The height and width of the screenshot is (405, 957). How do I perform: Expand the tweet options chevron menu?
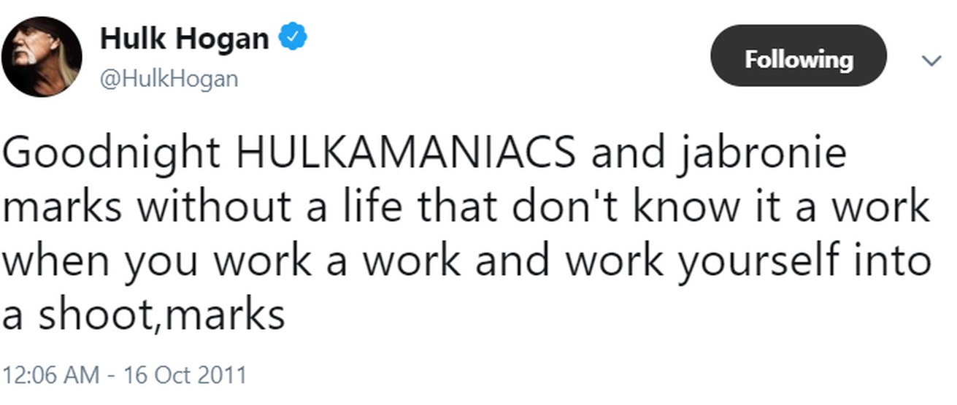pos(931,61)
